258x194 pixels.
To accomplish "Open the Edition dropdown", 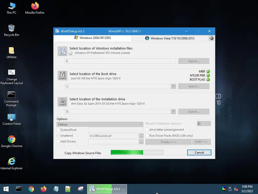I will [100, 124].
